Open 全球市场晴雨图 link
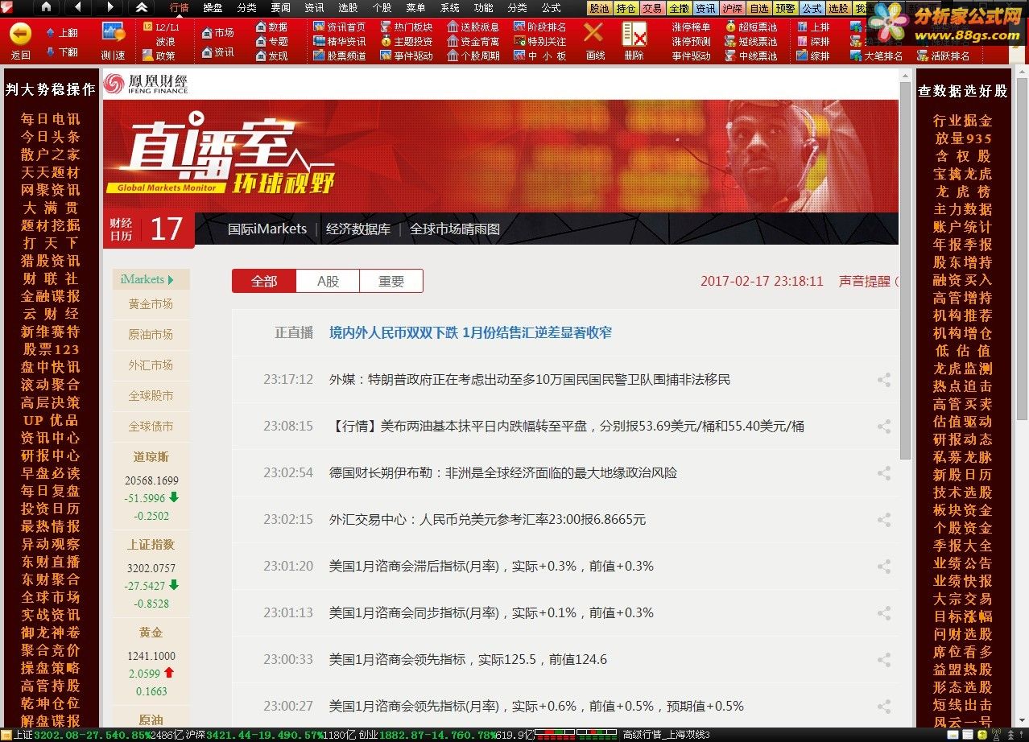Screen dimensions: 1029x742 [455, 229]
